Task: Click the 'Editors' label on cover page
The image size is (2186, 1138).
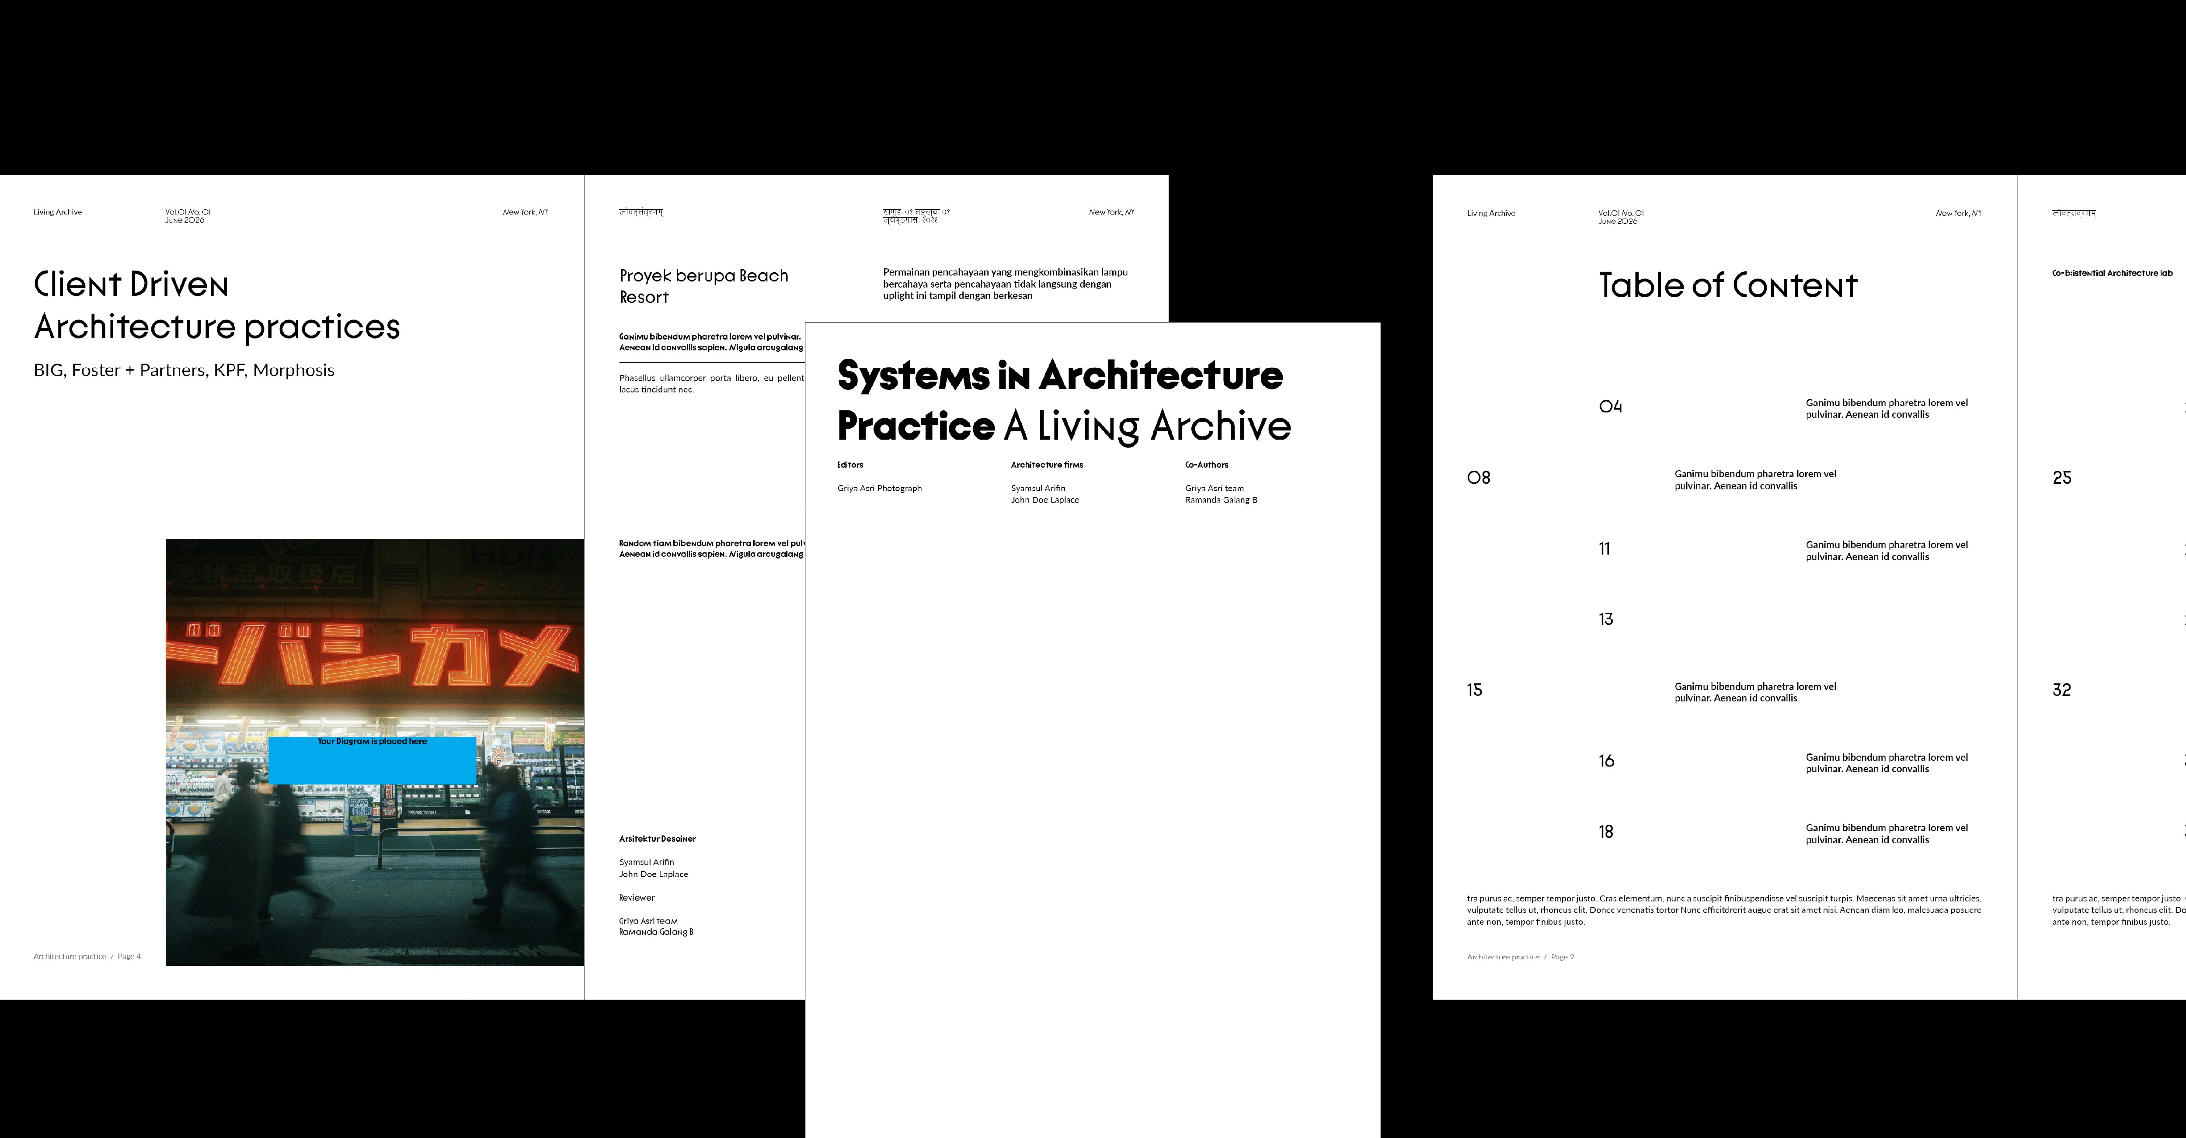Action: click(849, 465)
